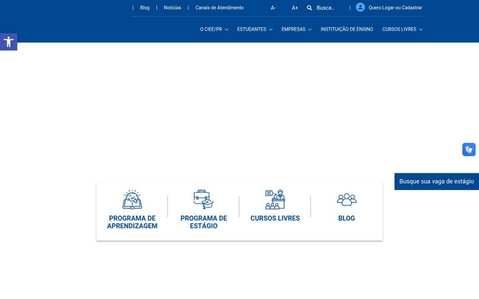Click the people group Blog icon

pos(347,199)
